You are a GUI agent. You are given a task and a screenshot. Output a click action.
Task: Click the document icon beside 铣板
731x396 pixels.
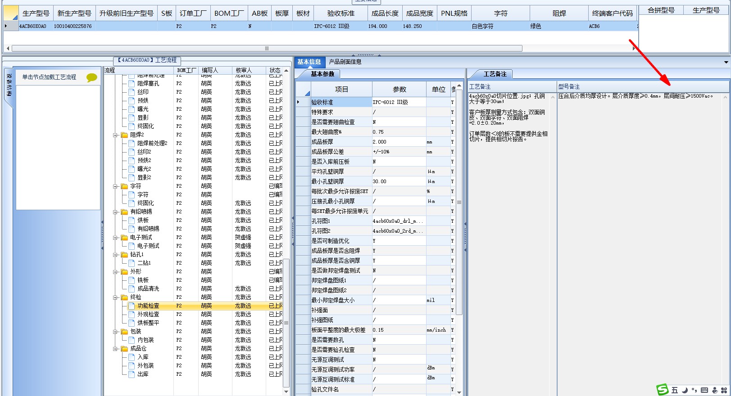point(132,280)
